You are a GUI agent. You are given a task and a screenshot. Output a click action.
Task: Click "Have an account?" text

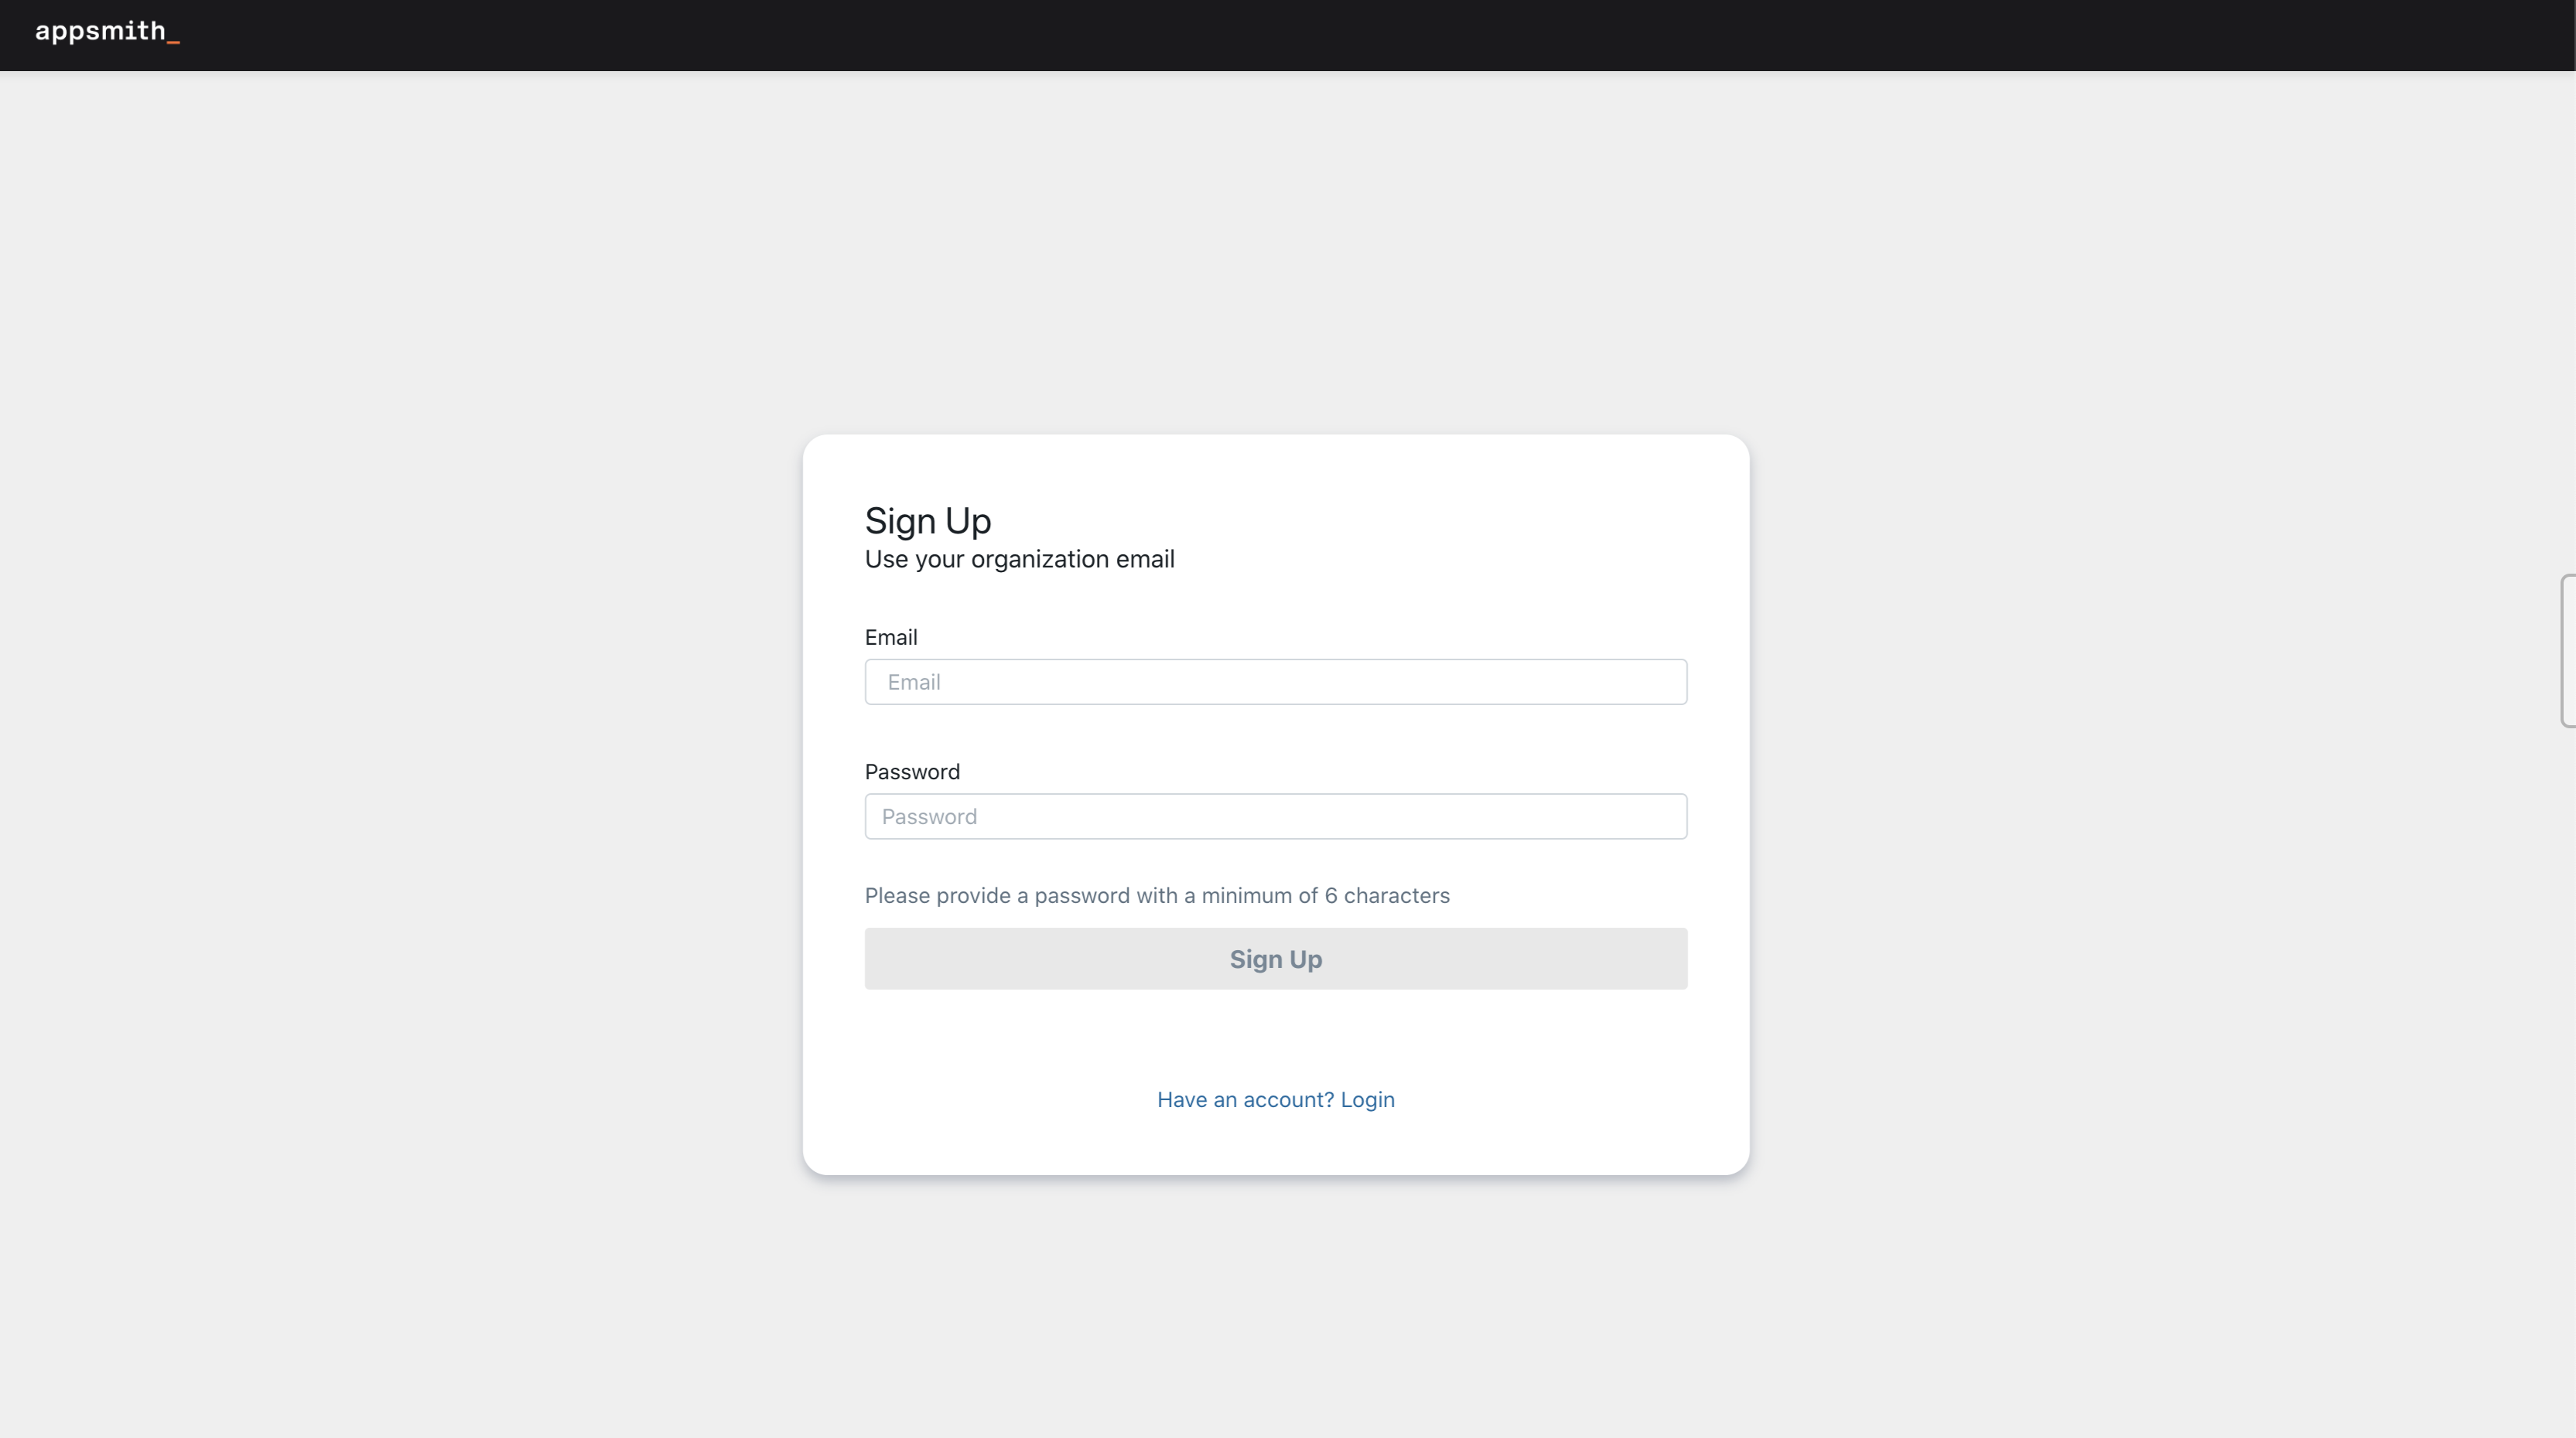pyautogui.click(x=1245, y=1099)
